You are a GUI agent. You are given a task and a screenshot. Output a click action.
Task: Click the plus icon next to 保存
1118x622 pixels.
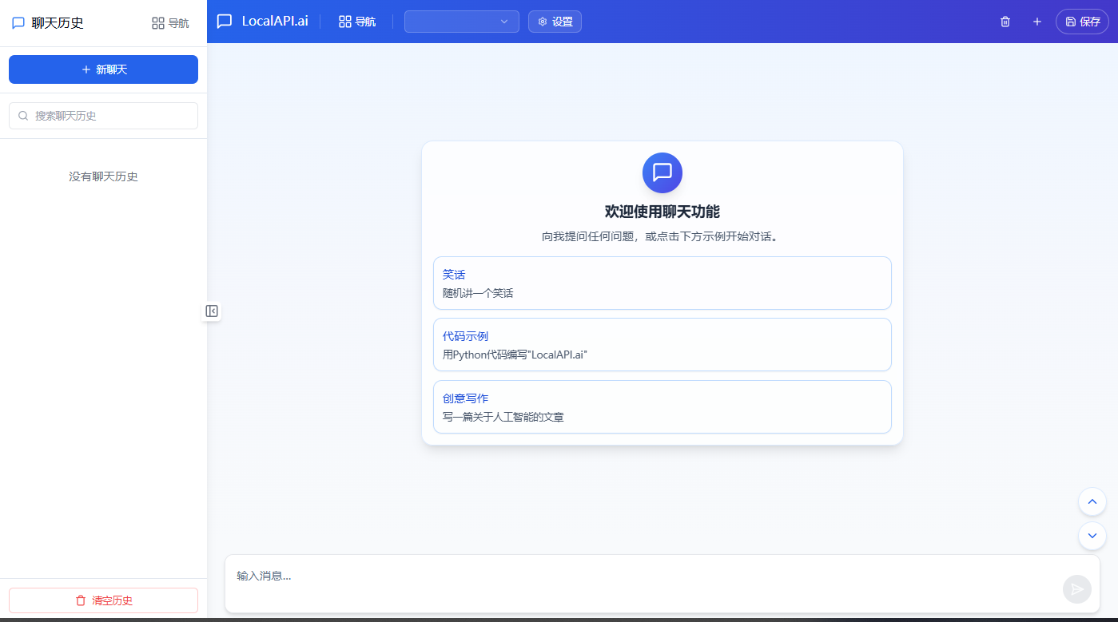point(1037,22)
